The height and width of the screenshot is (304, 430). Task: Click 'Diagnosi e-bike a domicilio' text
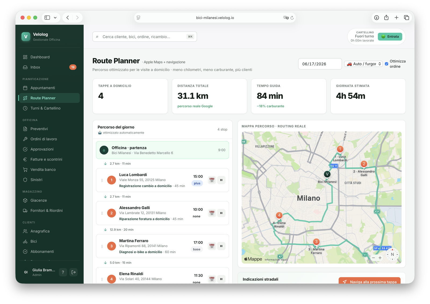(141, 252)
